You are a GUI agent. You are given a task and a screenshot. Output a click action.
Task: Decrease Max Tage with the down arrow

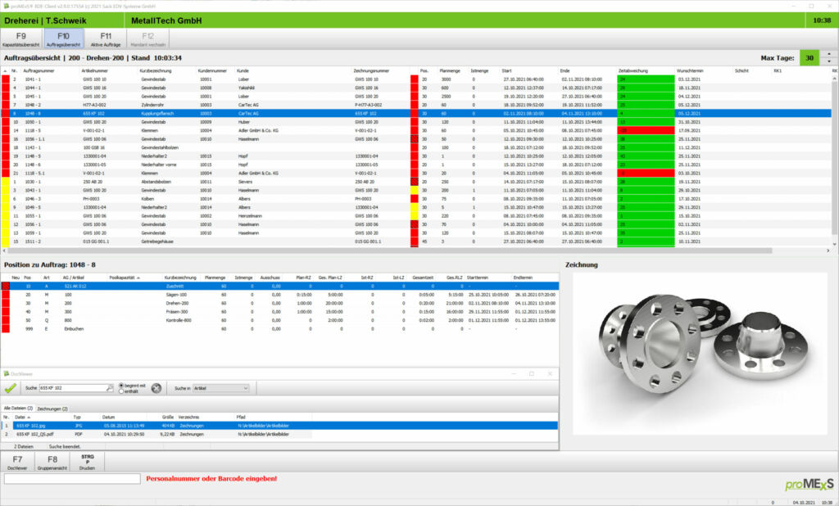pos(828,62)
